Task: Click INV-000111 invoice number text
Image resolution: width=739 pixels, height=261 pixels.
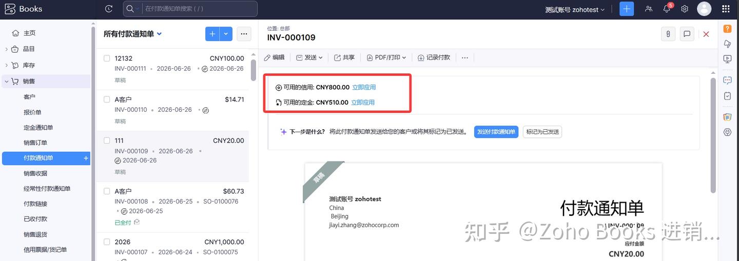Action: [130, 69]
